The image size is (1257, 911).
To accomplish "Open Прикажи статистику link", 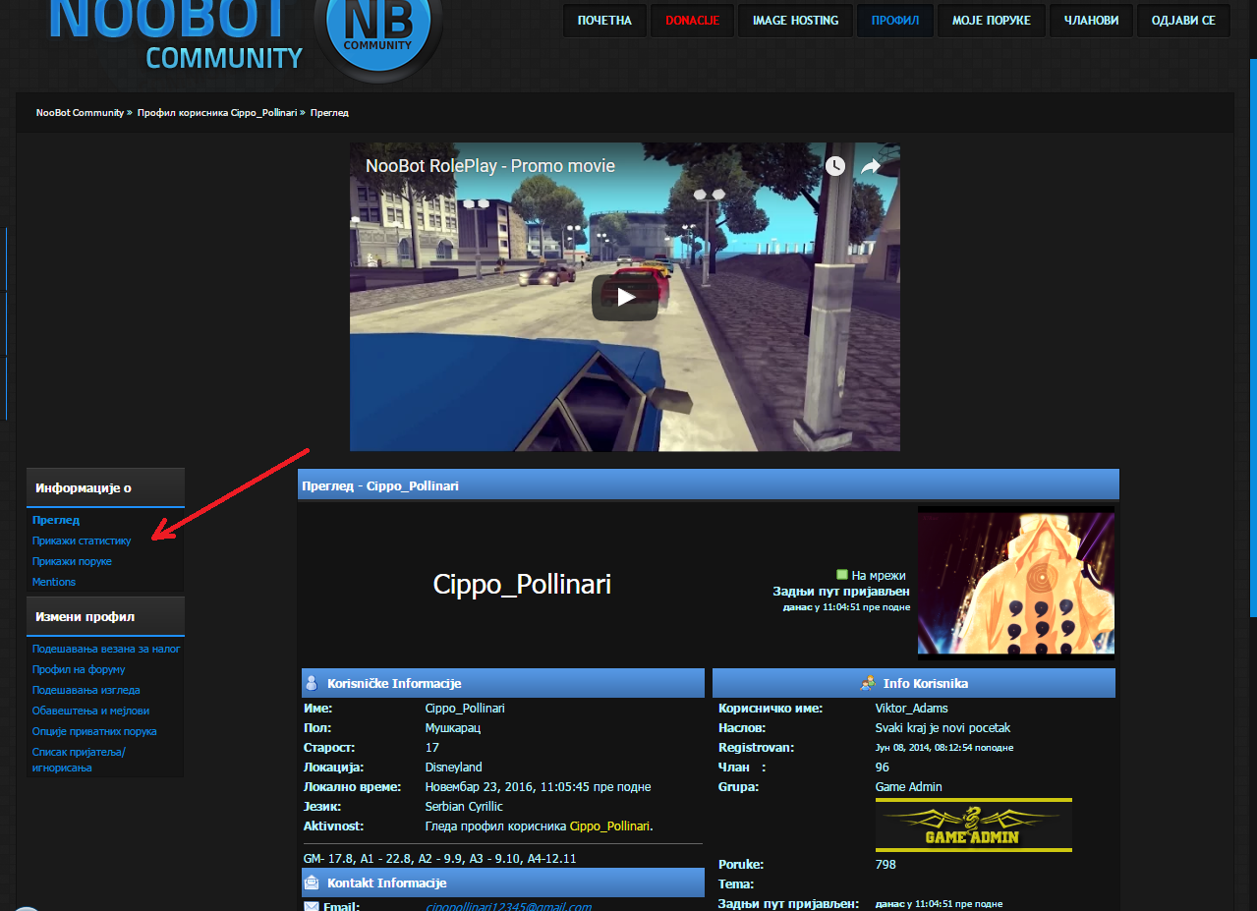I will click(82, 541).
